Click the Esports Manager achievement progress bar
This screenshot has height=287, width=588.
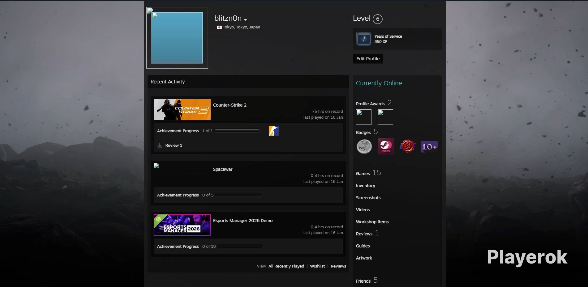click(x=240, y=246)
